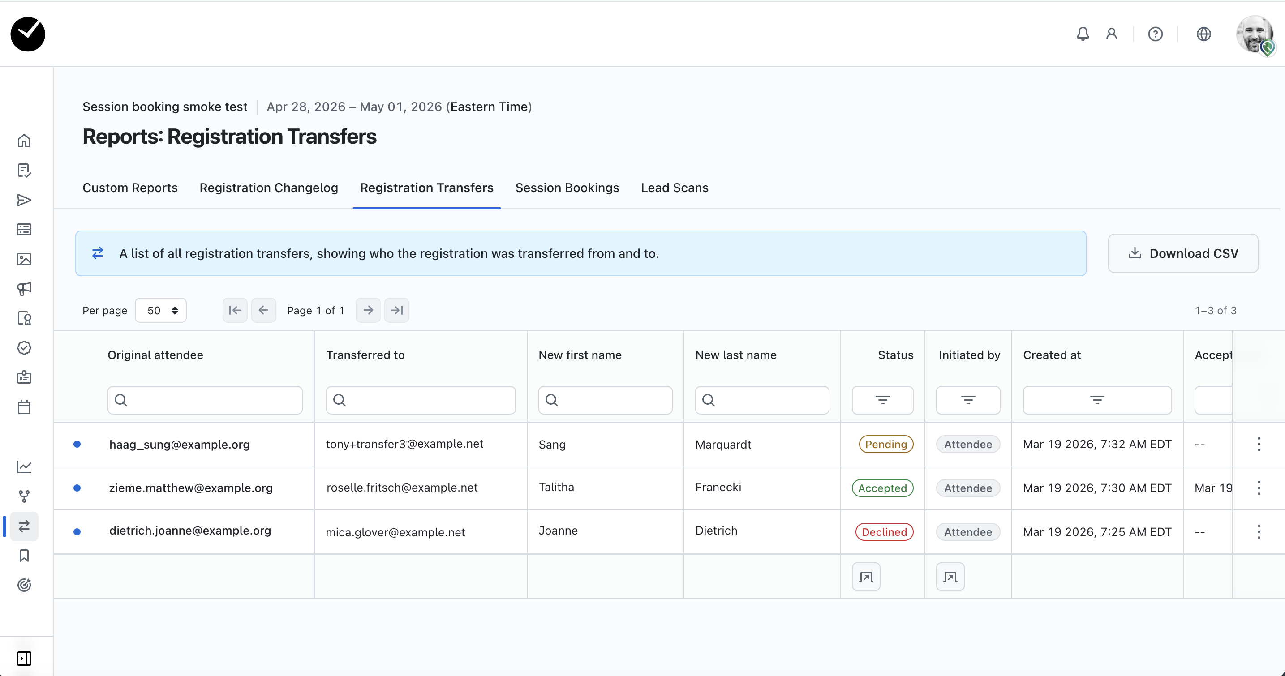Open the Per page 50 dropdown

click(x=161, y=311)
